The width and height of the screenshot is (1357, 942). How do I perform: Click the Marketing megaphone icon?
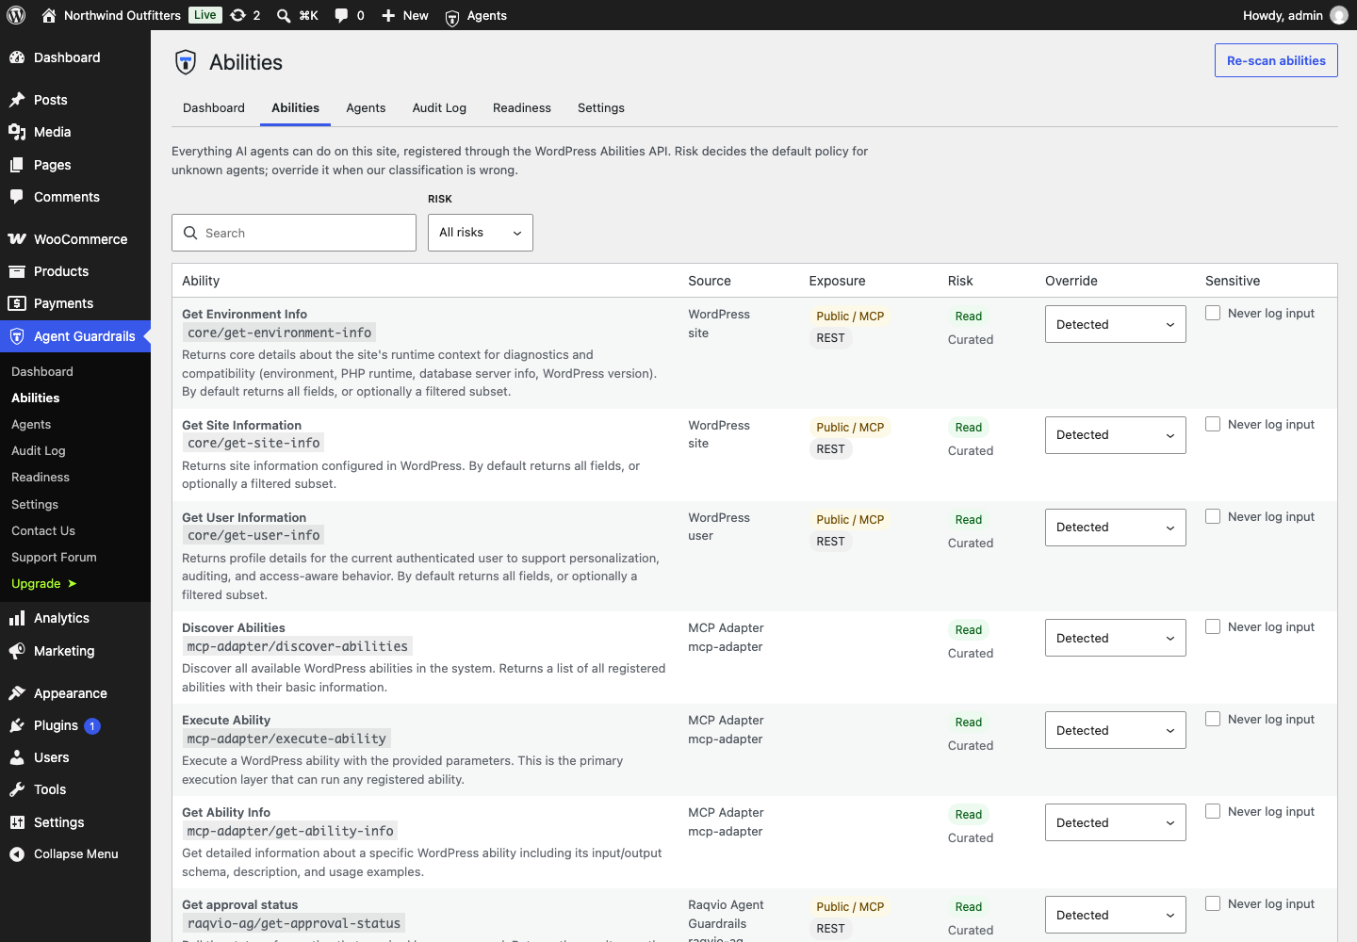tap(17, 651)
